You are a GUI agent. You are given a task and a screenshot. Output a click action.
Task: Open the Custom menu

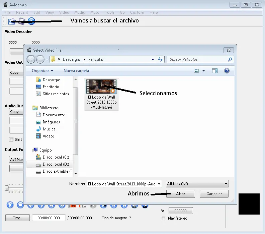coord(137,12)
